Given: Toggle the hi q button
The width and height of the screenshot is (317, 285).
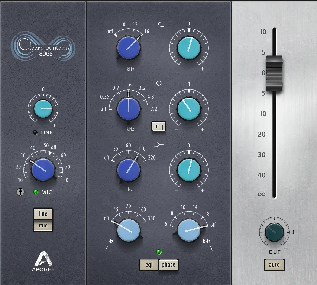Looking at the screenshot, I should (x=159, y=126).
